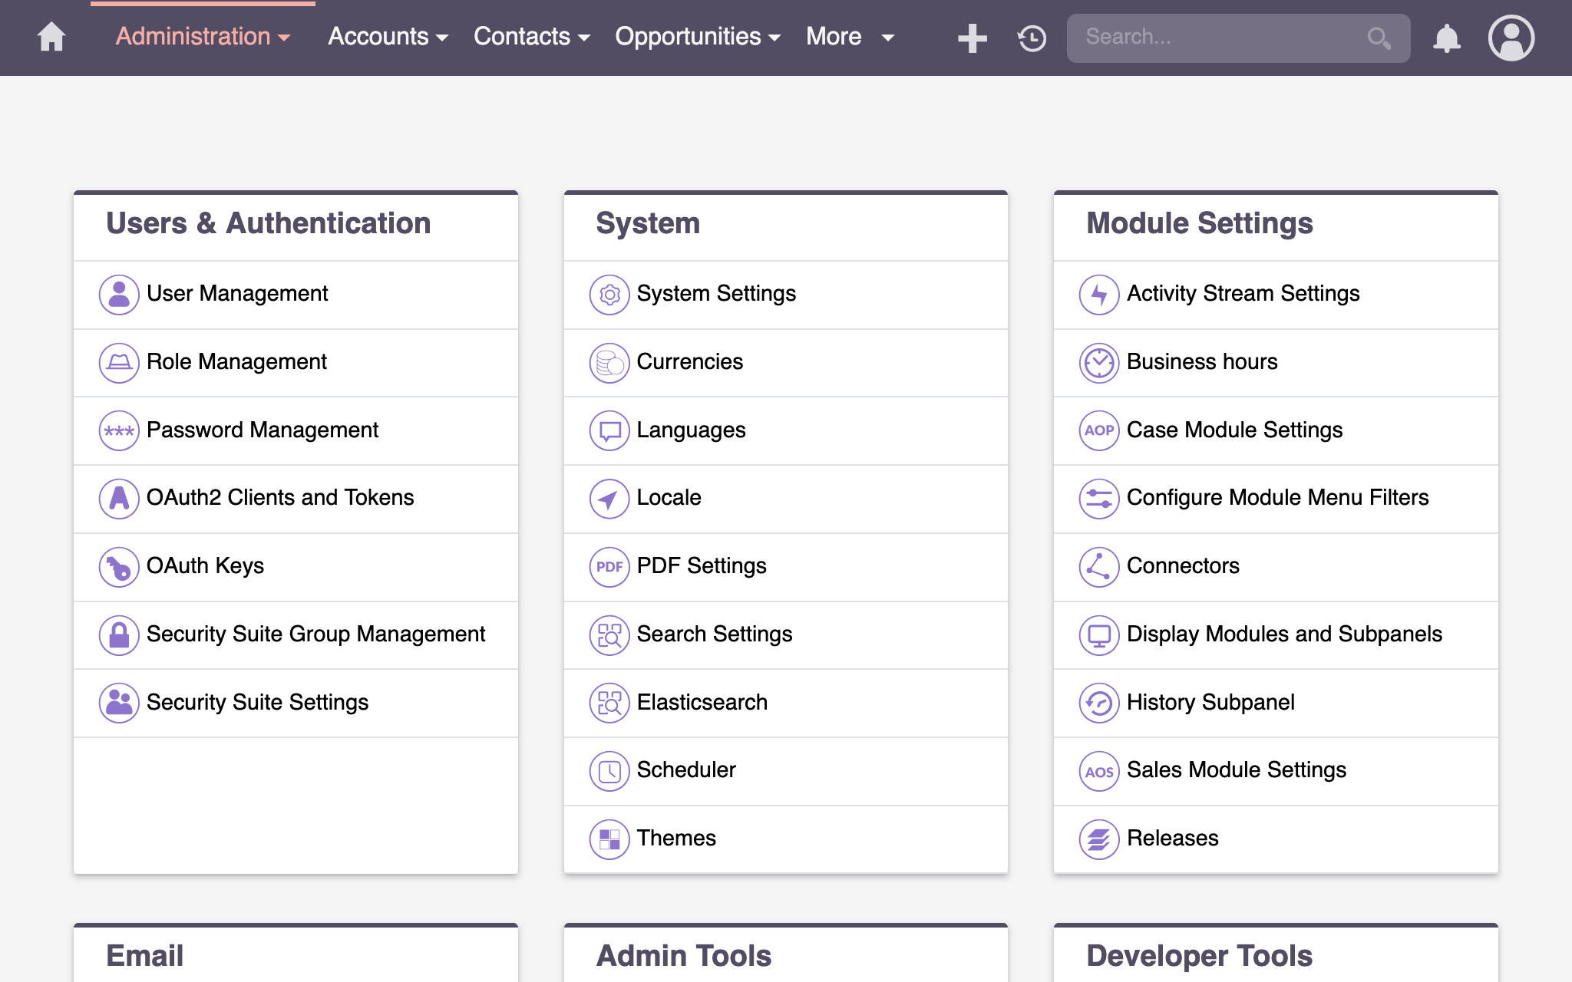This screenshot has height=982, width=1572.
Task: Click the Releases stack icon
Action: coord(1099,839)
